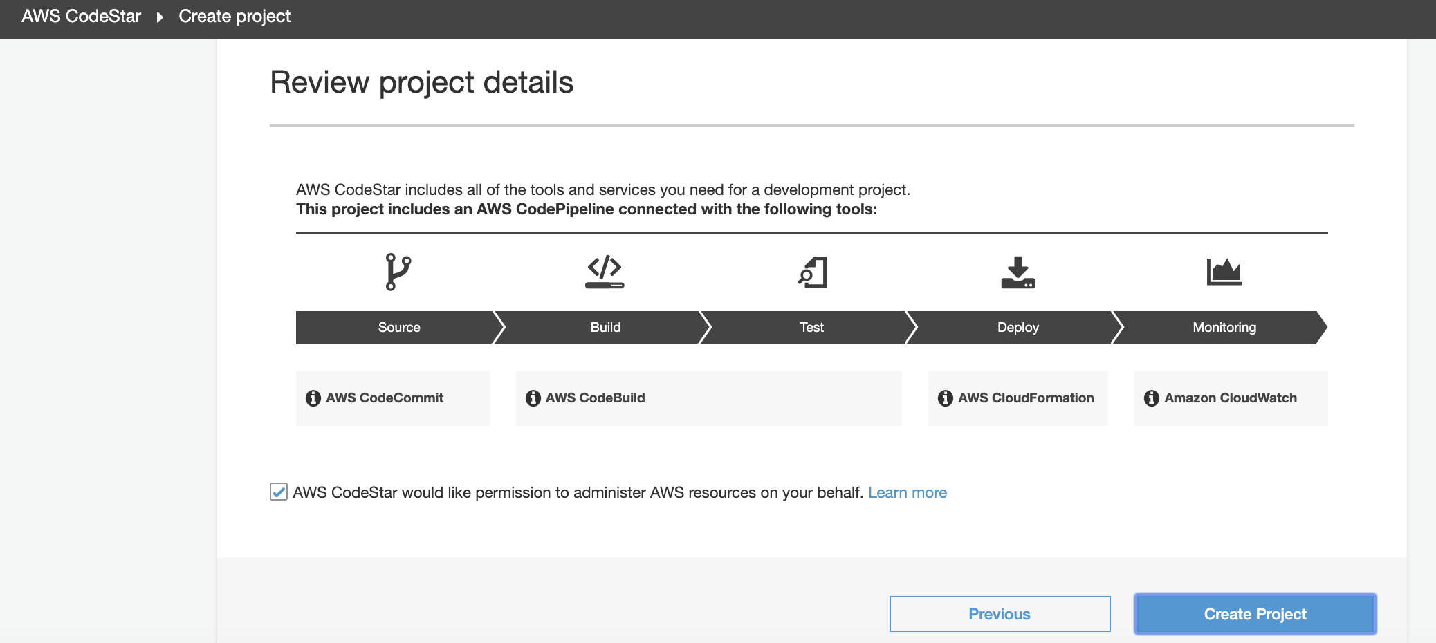Click the Source branch icon
1436x643 pixels.
398,272
